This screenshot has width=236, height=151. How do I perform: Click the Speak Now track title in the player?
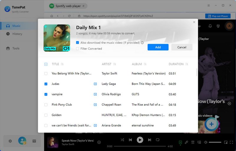click(78, 141)
